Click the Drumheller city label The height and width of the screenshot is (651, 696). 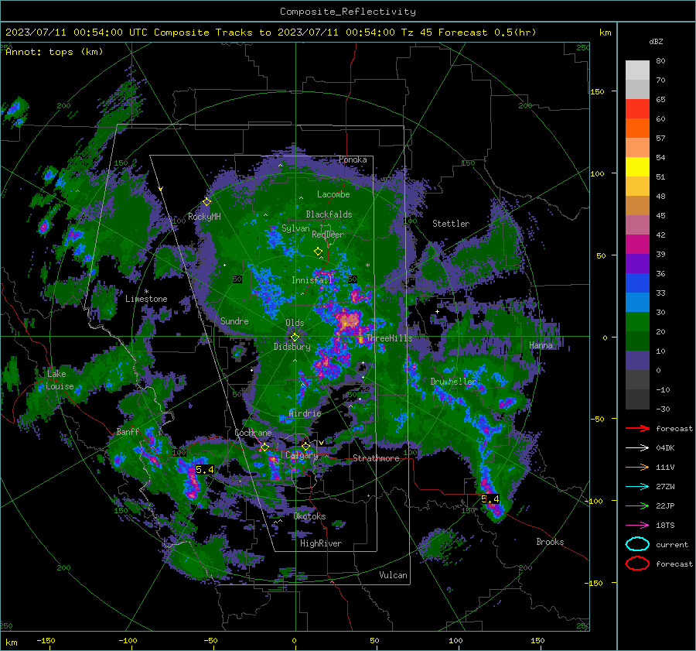[453, 382]
